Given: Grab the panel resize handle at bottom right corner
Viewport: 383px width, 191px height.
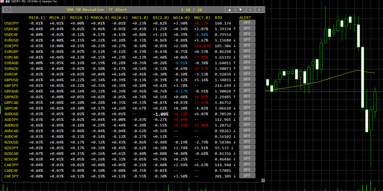Looking at the screenshot, I should point(263,180).
